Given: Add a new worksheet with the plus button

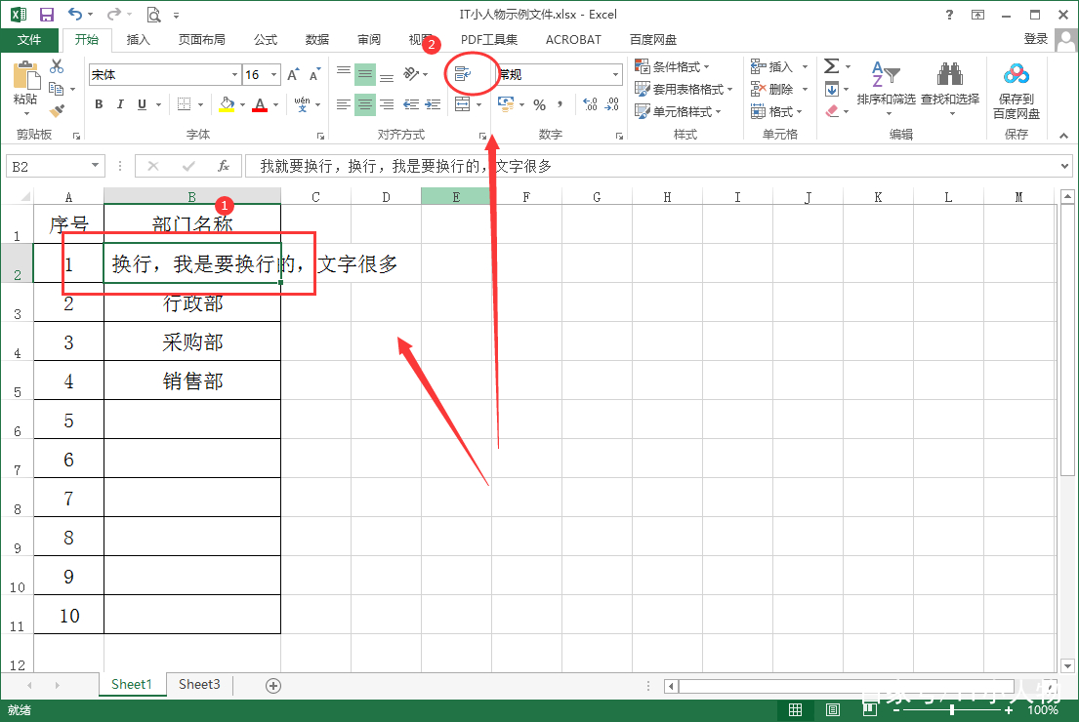Looking at the screenshot, I should point(273,685).
